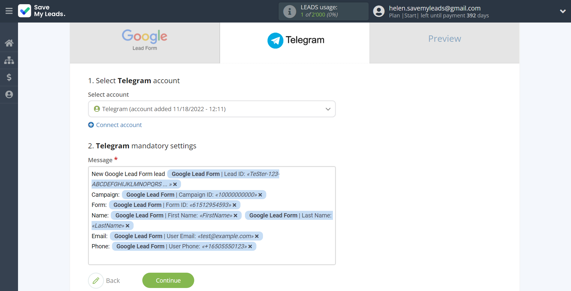Remove the User Email tag
The height and width of the screenshot is (291, 571).
click(257, 236)
